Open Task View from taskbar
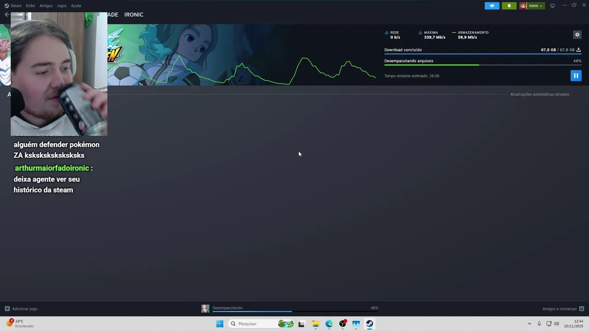589x331 pixels. tap(301, 324)
